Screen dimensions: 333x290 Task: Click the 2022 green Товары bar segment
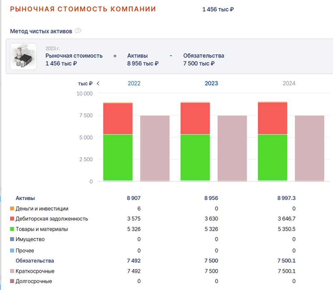tap(118, 157)
